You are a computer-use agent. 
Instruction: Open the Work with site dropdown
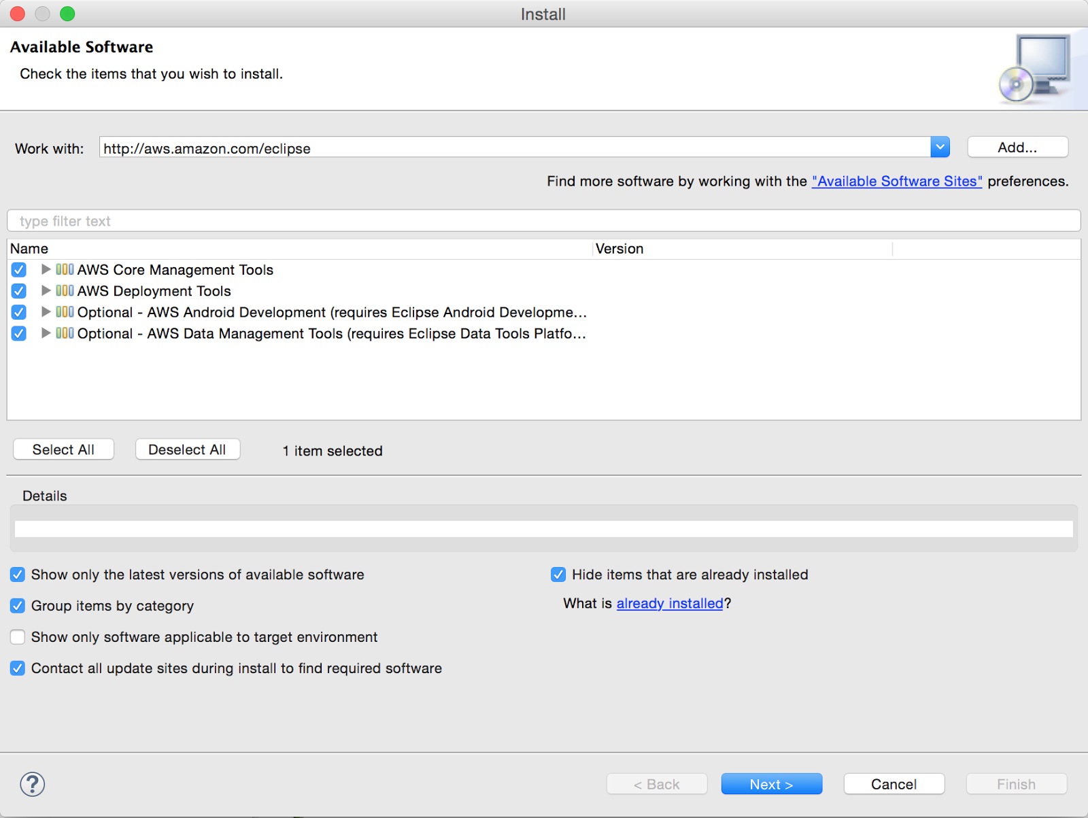(x=940, y=147)
